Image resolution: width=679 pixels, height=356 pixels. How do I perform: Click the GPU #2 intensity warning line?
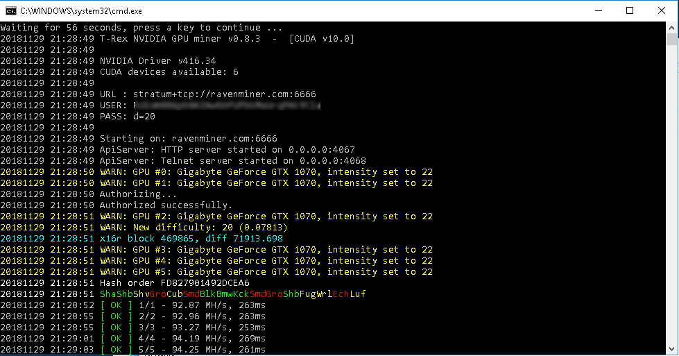click(x=216, y=216)
